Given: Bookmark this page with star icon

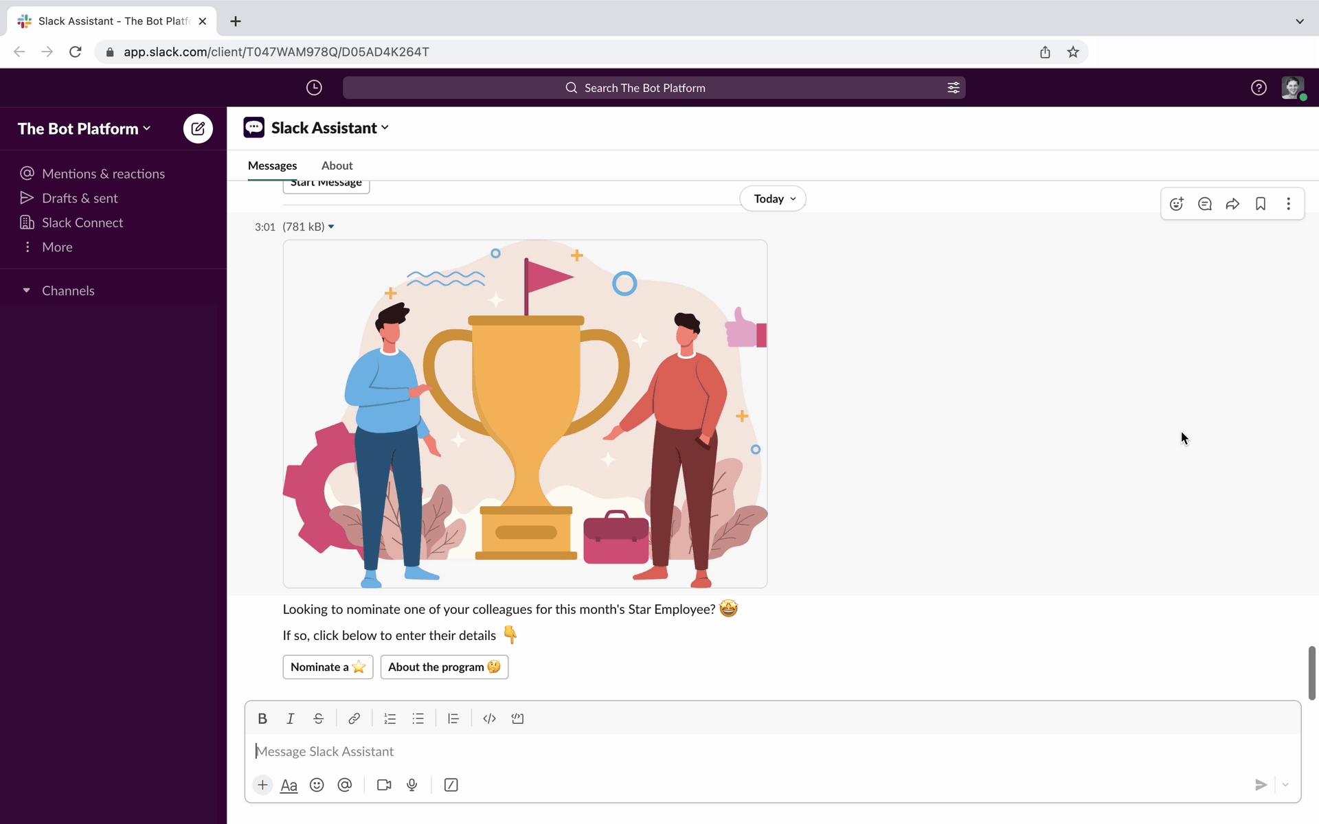Looking at the screenshot, I should click(1073, 52).
